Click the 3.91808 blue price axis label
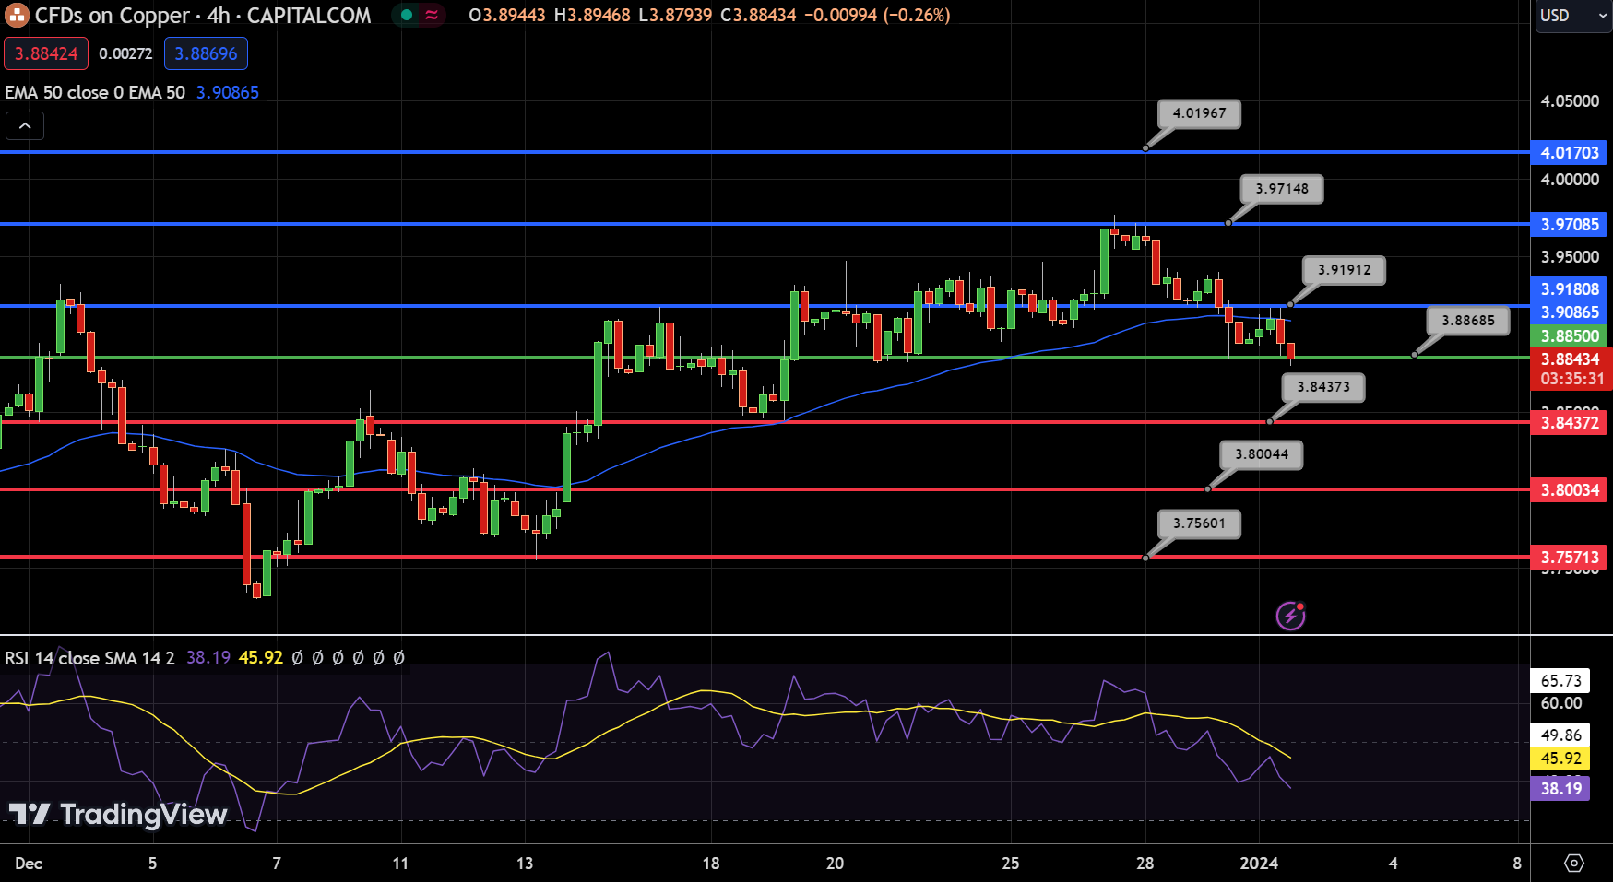Viewport: 1613px width, 882px height. [x=1570, y=289]
